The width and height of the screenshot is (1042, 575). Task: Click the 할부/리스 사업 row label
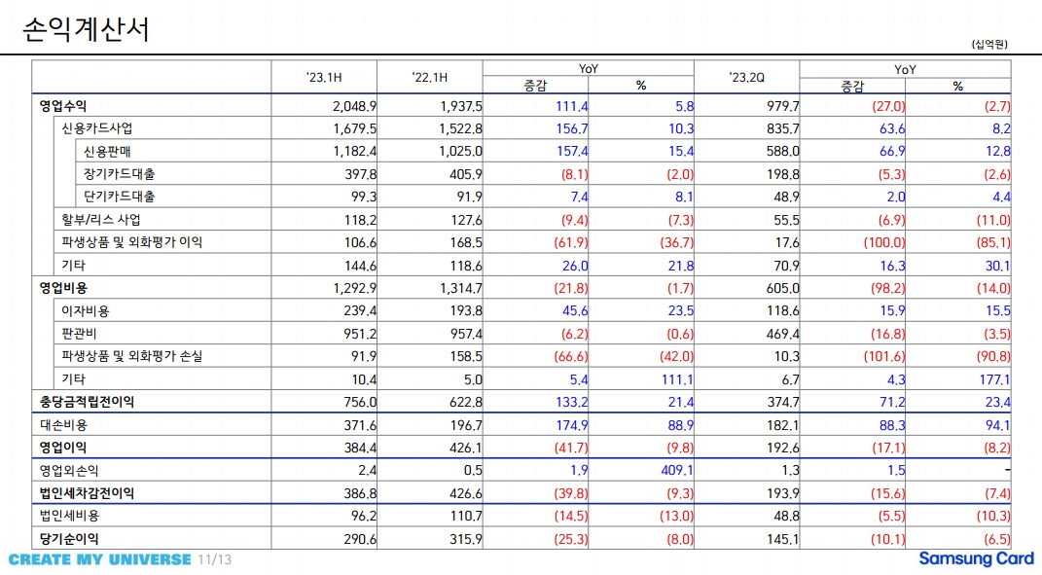click(101, 220)
